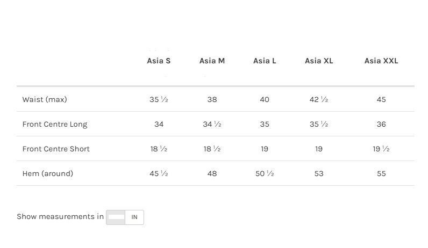The width and height of the screenshot is (428, 248).
Task: Click the Front Centre Long row label
Action: pyautogui.click(x=55, y=125)
